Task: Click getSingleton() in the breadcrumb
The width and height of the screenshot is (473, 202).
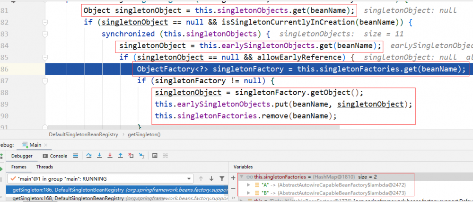Action: pos(144,134)
